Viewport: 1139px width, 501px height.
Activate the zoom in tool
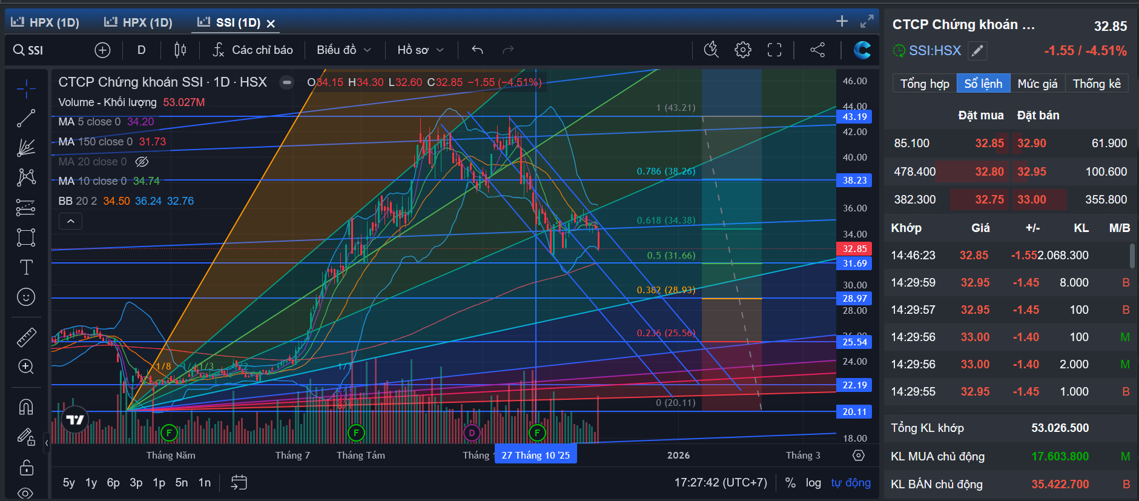26,367
